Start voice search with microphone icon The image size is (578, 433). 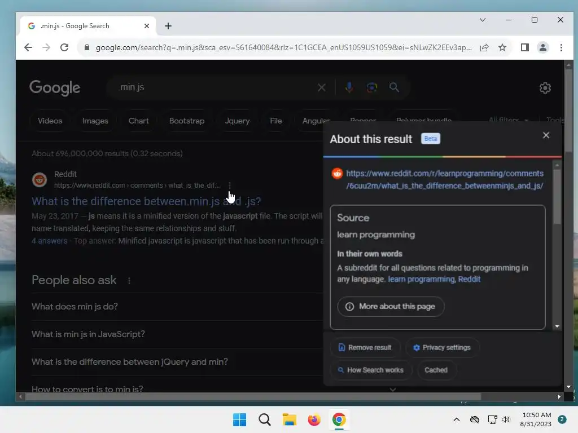point(349,87)
